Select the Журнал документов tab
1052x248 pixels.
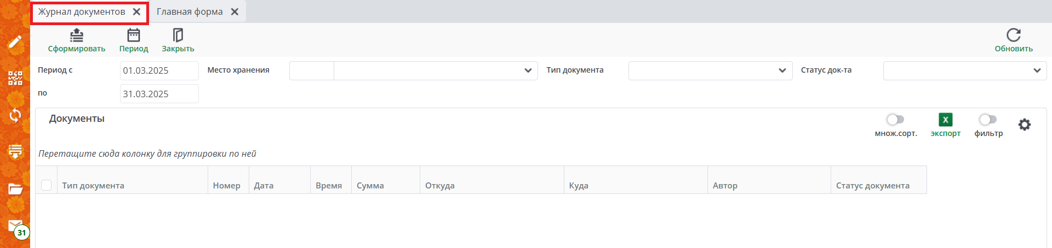tap(82, 11)
